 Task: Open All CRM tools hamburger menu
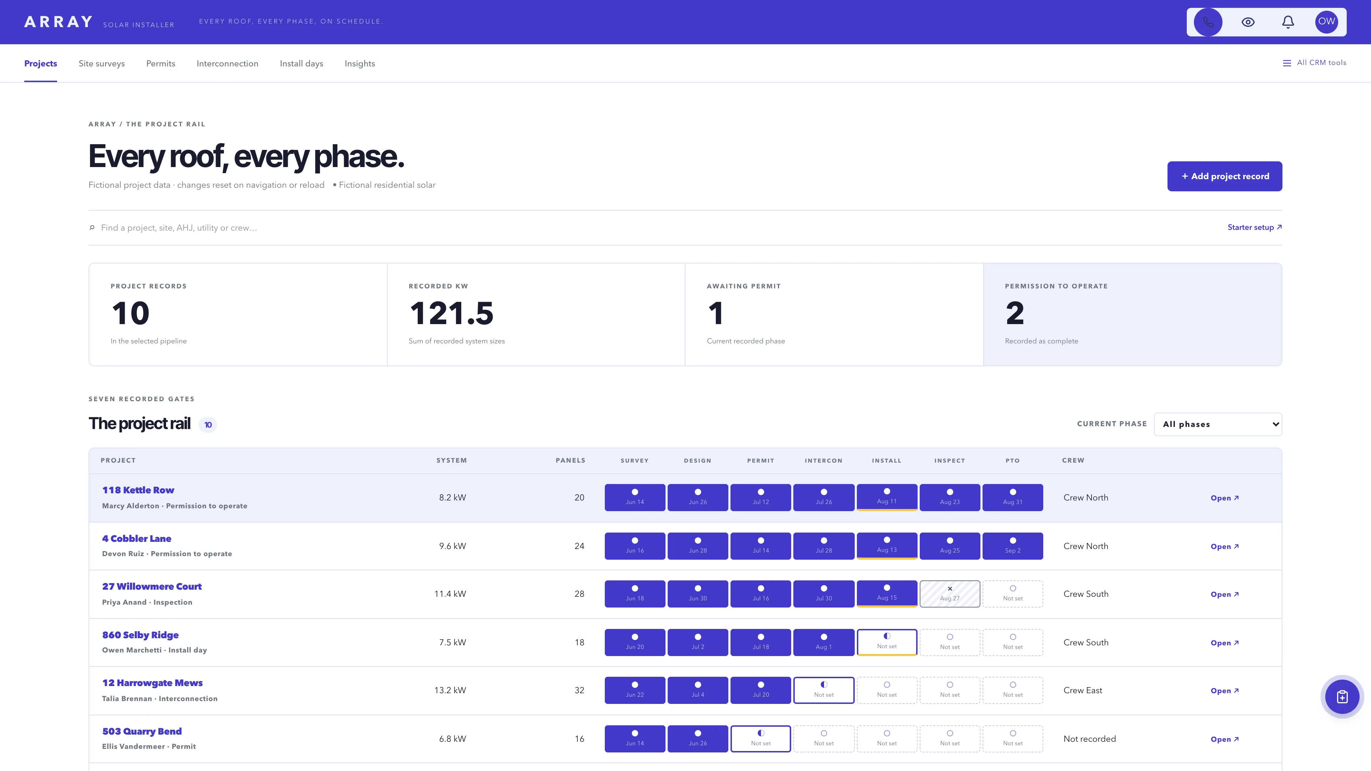(1315, 63)
